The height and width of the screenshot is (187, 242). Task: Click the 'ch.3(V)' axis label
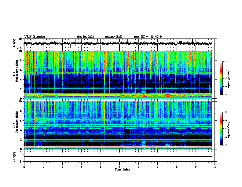15,157
